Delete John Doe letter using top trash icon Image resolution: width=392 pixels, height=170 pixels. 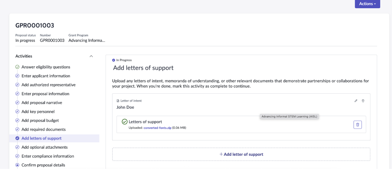pos(363,101)
